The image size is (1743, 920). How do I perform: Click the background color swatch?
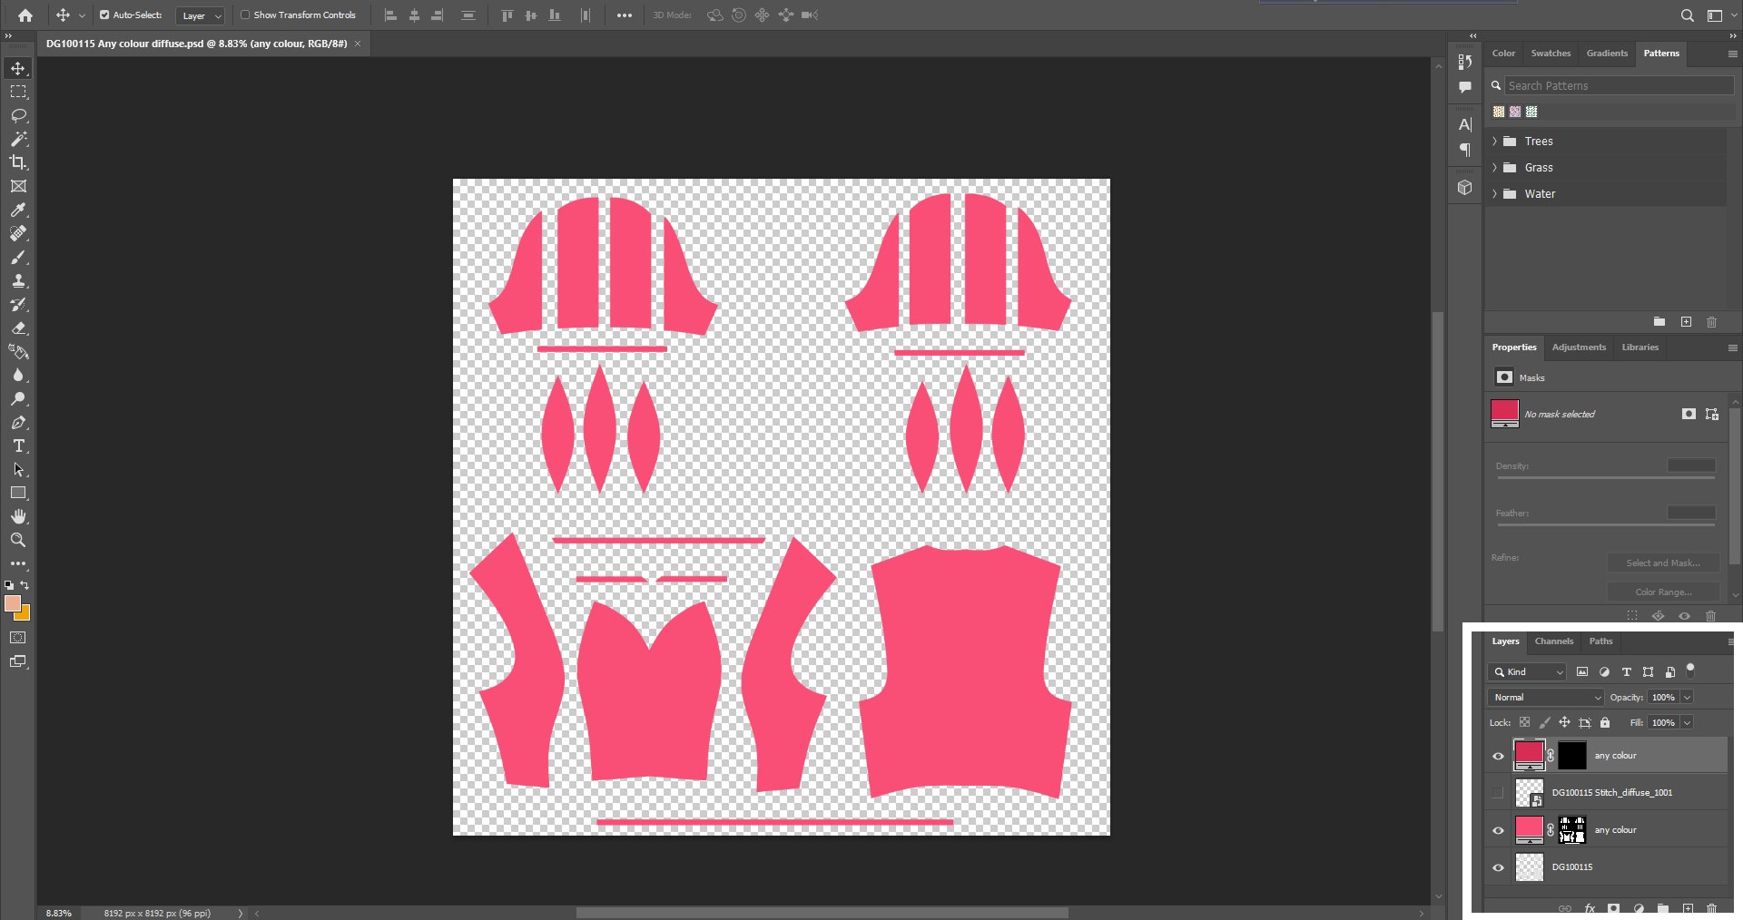(x=24, y=614)
